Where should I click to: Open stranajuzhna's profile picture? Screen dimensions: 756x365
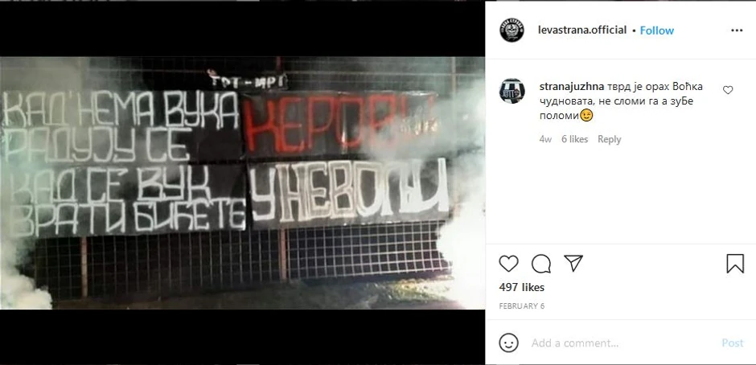[x=512, y=91]
